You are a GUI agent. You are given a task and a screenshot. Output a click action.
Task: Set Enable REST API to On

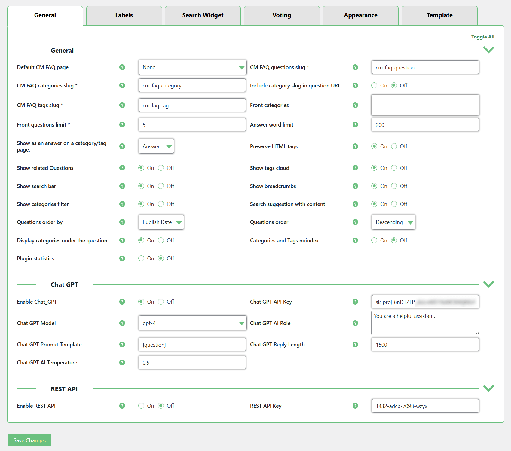point(141,406)
